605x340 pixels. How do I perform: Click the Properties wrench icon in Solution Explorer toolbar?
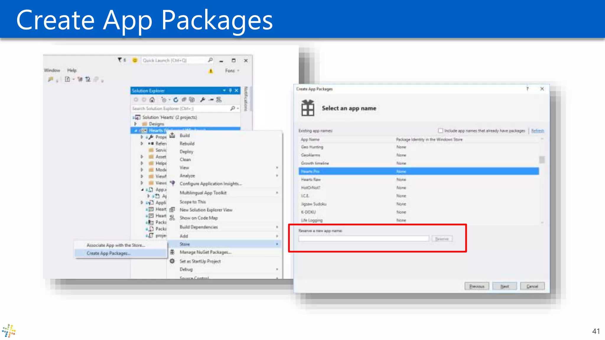202,100
